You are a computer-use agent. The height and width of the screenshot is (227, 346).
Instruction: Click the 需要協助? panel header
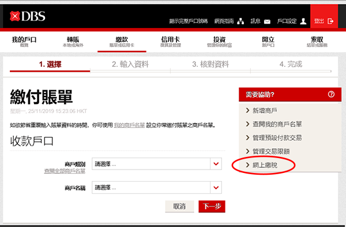(x=290, y=95)
